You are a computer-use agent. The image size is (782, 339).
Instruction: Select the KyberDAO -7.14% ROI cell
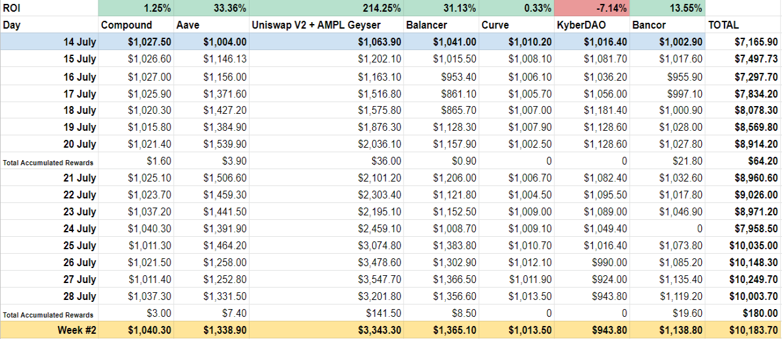[x=592, y=8]
